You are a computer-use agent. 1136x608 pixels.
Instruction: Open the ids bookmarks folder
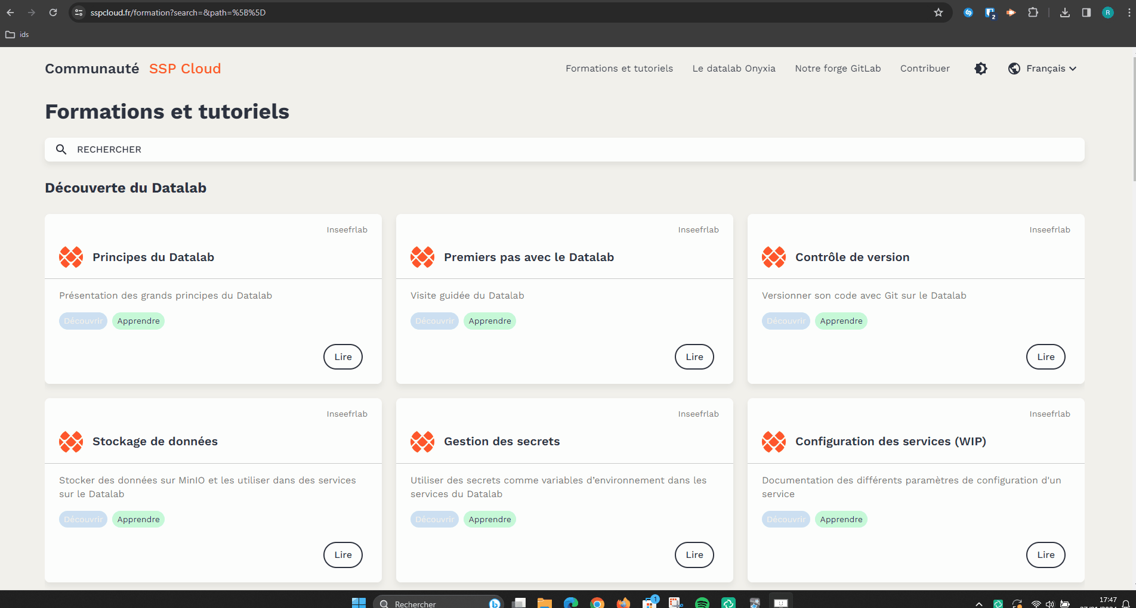[17, 35]
